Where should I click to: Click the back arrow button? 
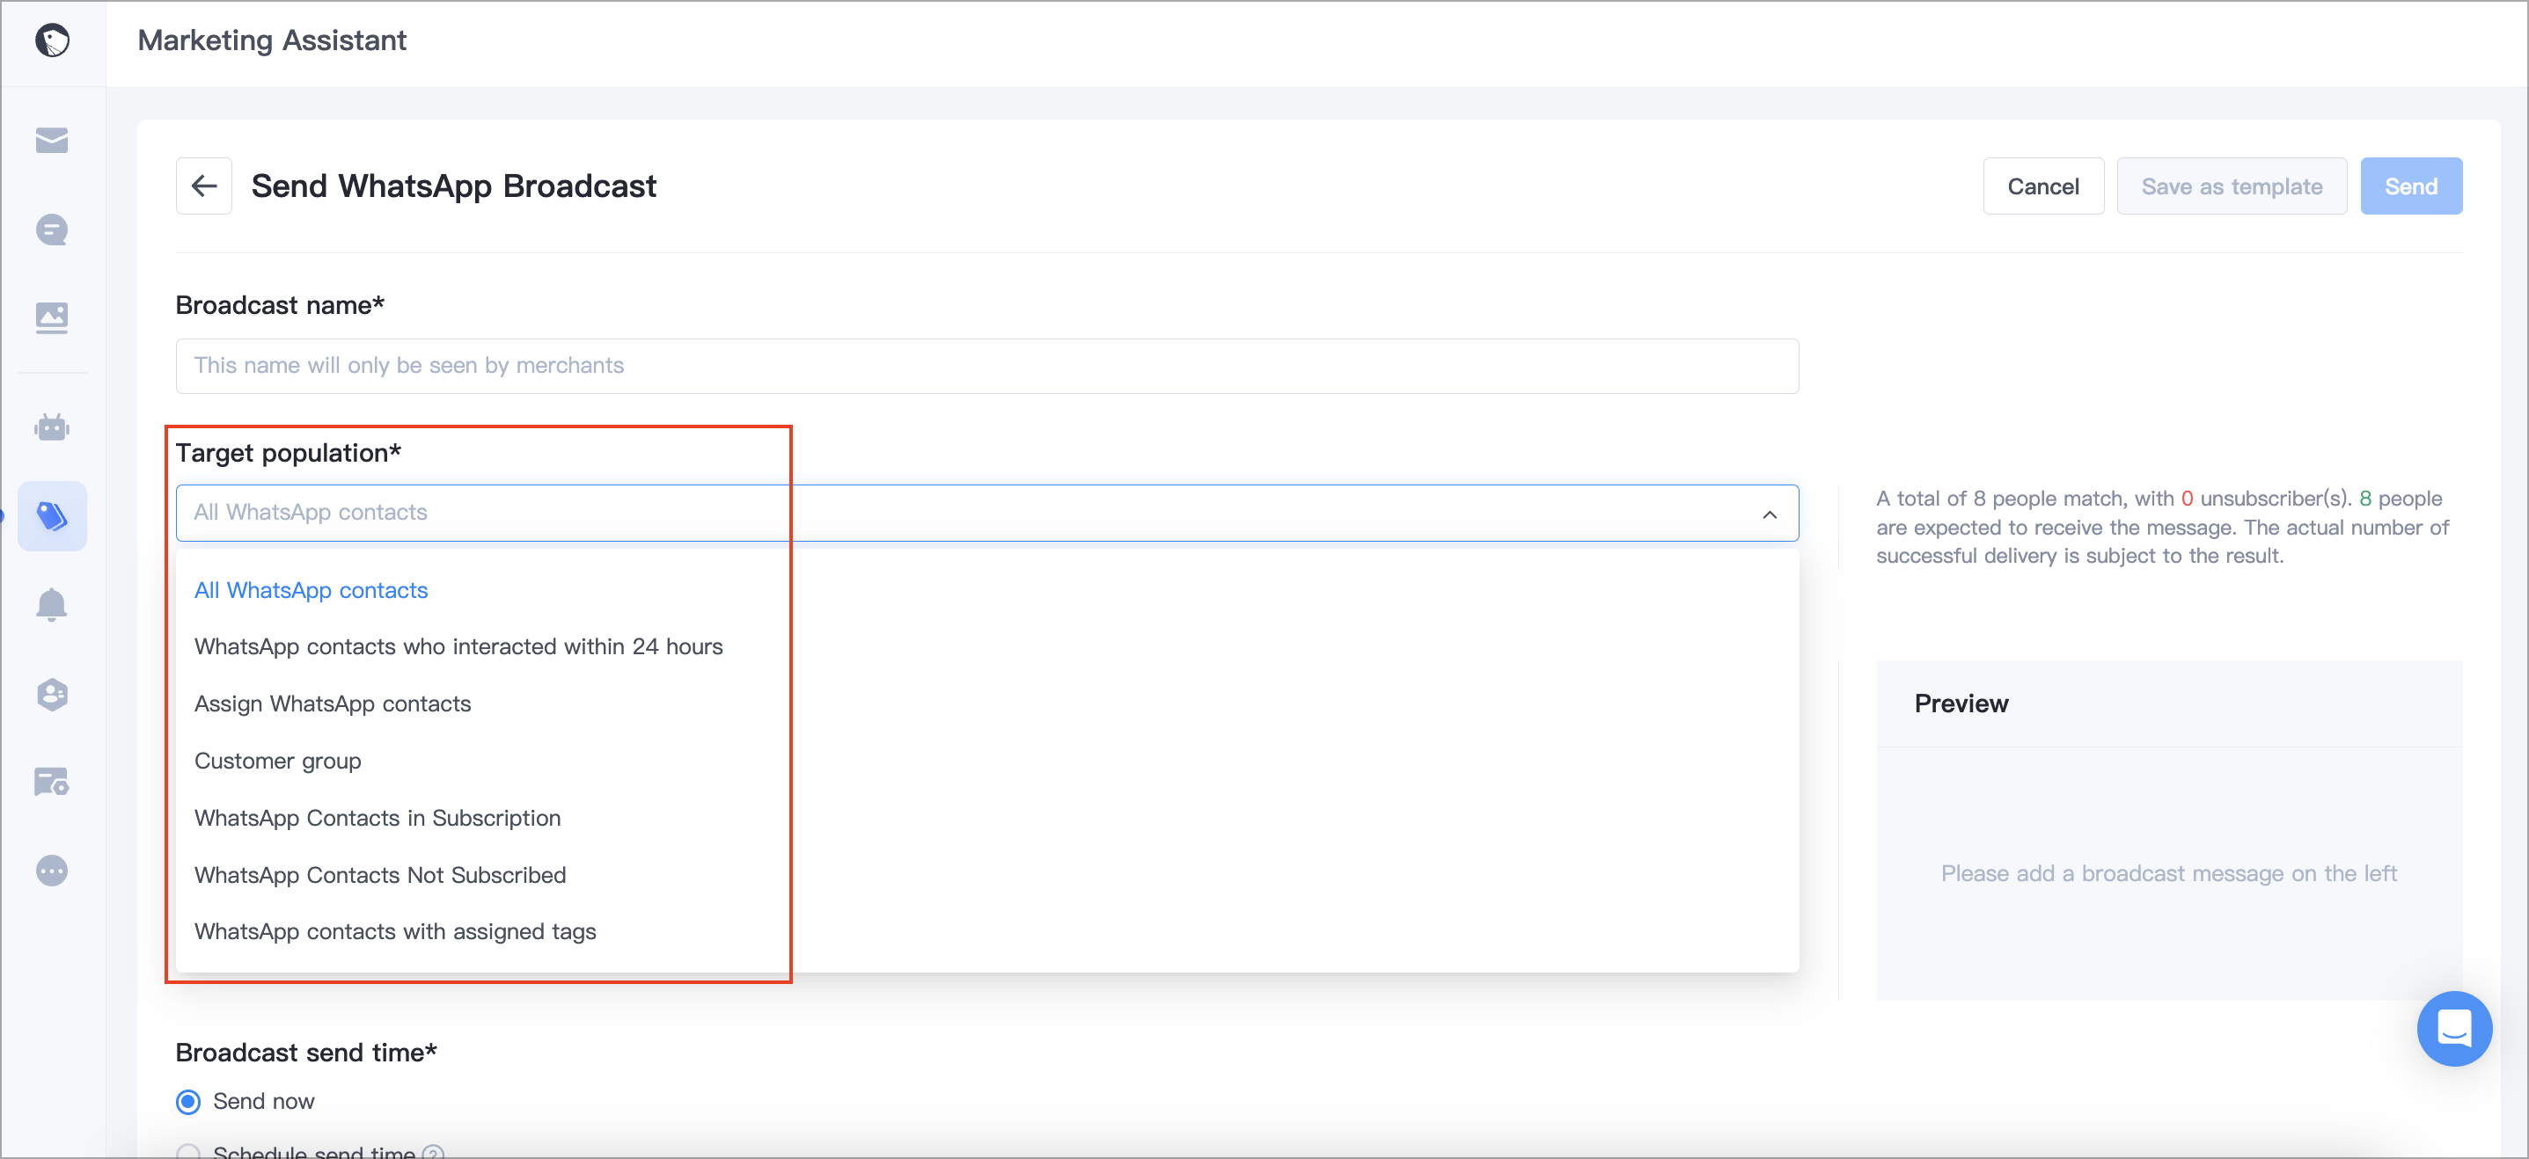pos(204,186)
